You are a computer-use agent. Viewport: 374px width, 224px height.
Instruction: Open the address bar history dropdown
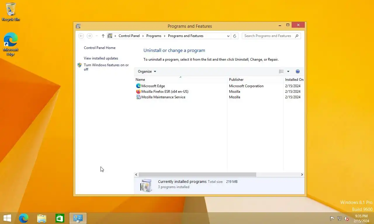pos(228,36)
